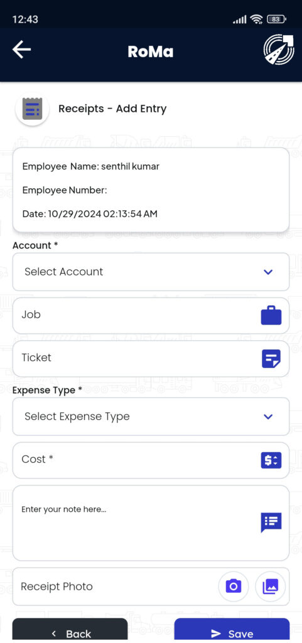Tap the Expense Type chevron arrow
Screen dimensions: 302x643
click(x=268, y=417)
